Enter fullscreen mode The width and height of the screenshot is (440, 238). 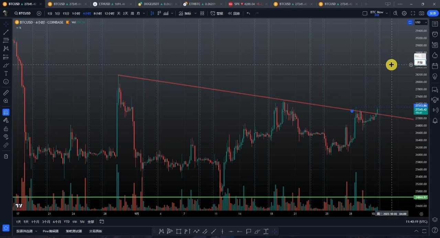413,13
